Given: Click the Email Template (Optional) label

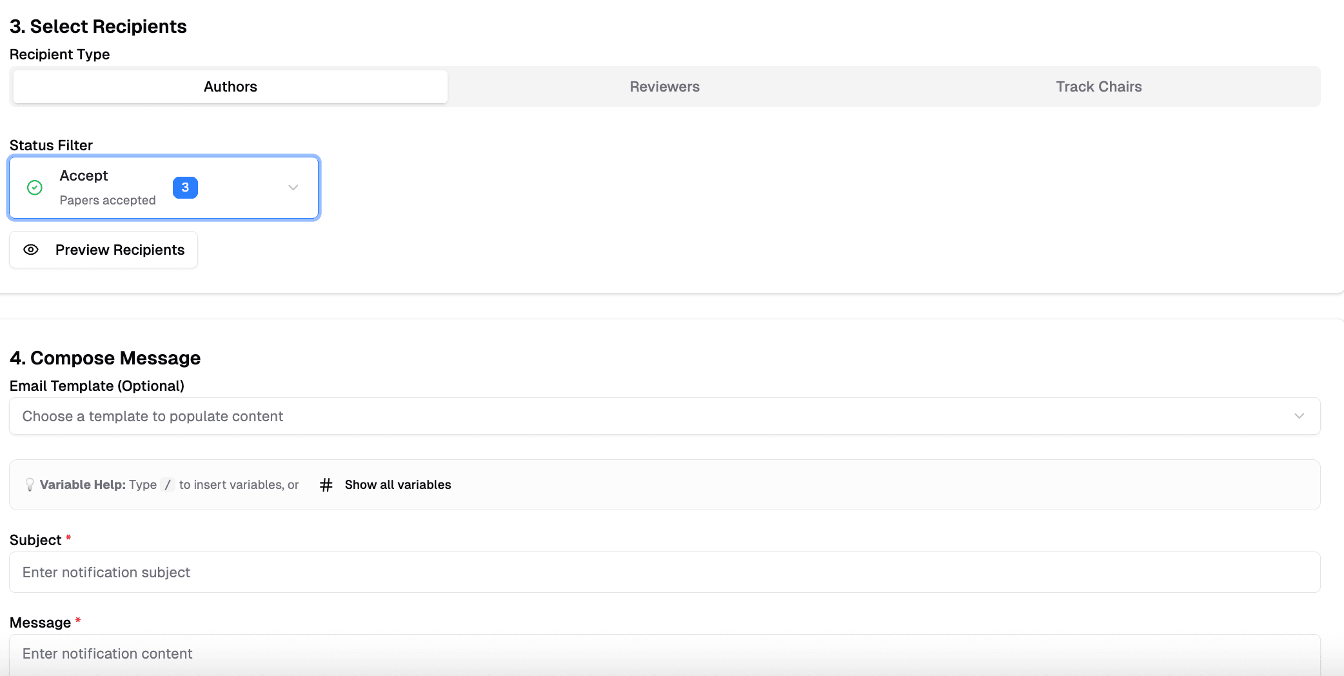Looking at the screenshot, I should tap(97, 386).
